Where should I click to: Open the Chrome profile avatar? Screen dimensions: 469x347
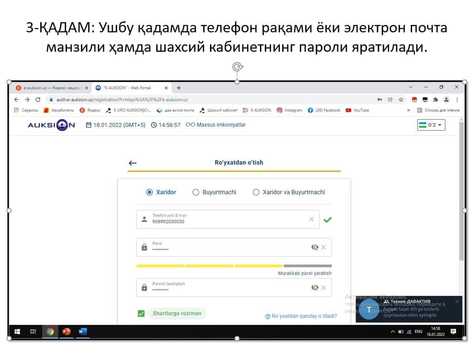coord(446,99)
